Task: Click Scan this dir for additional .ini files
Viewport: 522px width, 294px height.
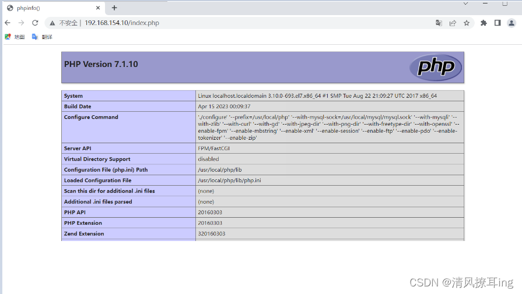Action: coord(110,191)
